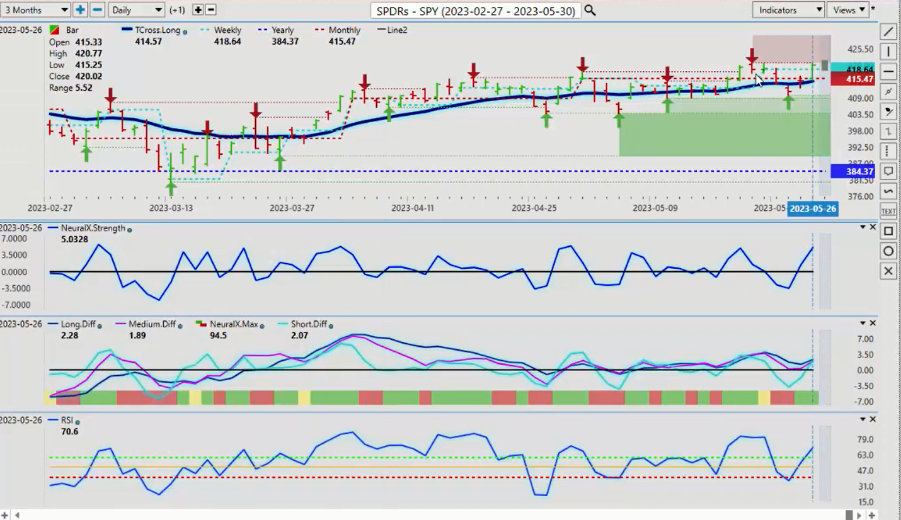Click the left scroll arrow at bottom
Screen dimensions: 901x520
(17, 515)
